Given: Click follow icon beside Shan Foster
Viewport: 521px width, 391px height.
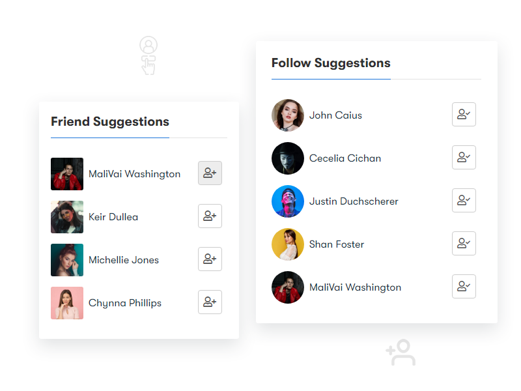Looking at the screenshot, I should pos(464,243).
